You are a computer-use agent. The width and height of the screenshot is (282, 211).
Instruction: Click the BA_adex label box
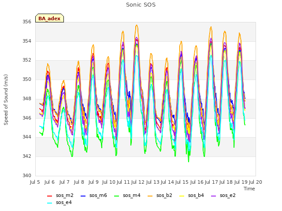click(49, 18)
